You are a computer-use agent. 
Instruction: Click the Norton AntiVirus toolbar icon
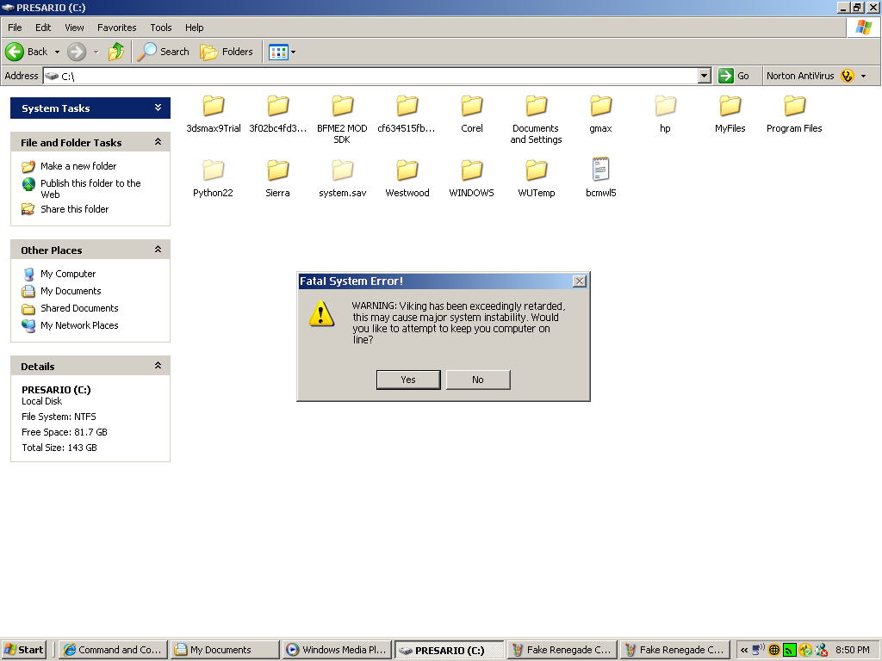847,76
